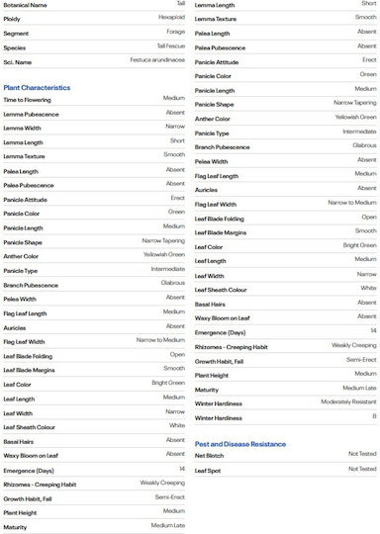Click the Winter Hardiness value 8
380x534 pixels.
(374, 416)
